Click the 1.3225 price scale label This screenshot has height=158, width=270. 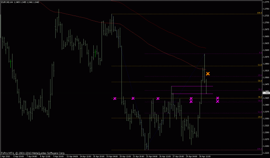coord(267,153)
